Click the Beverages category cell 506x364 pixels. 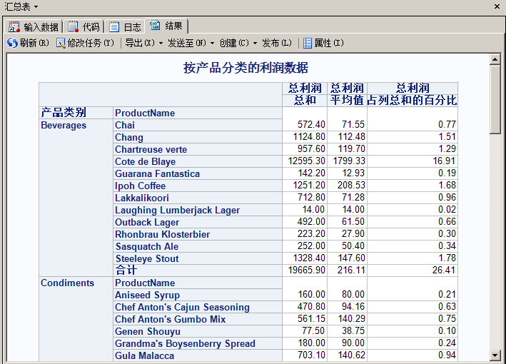pyautogui.click(x=64, y=125)
